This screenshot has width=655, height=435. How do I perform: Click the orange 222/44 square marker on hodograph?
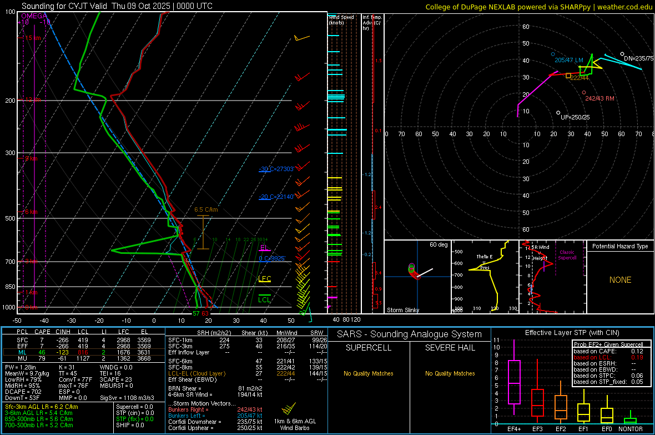pyautogui.click(x=568, y=76)
